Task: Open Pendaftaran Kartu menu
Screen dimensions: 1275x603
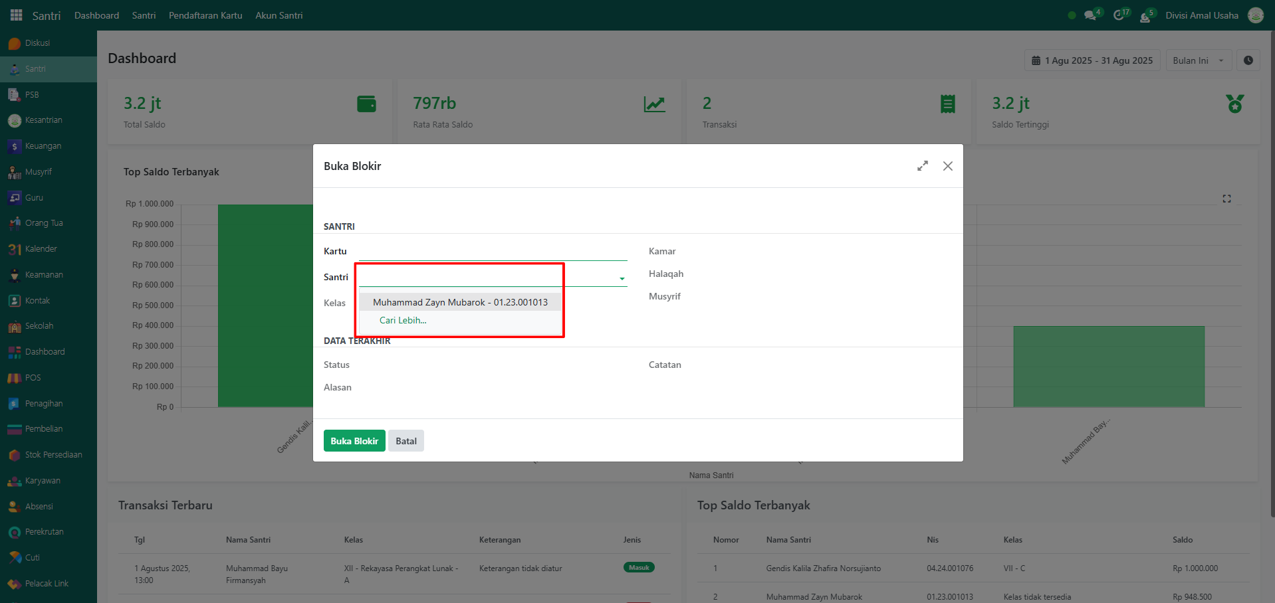Action: click(x=205, y=15)
